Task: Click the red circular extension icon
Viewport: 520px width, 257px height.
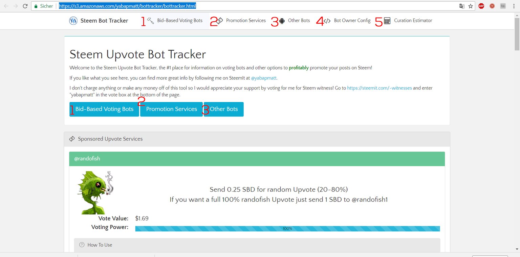Action: (492, 6)
